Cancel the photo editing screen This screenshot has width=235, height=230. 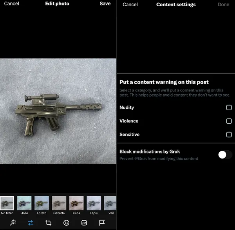11,4
